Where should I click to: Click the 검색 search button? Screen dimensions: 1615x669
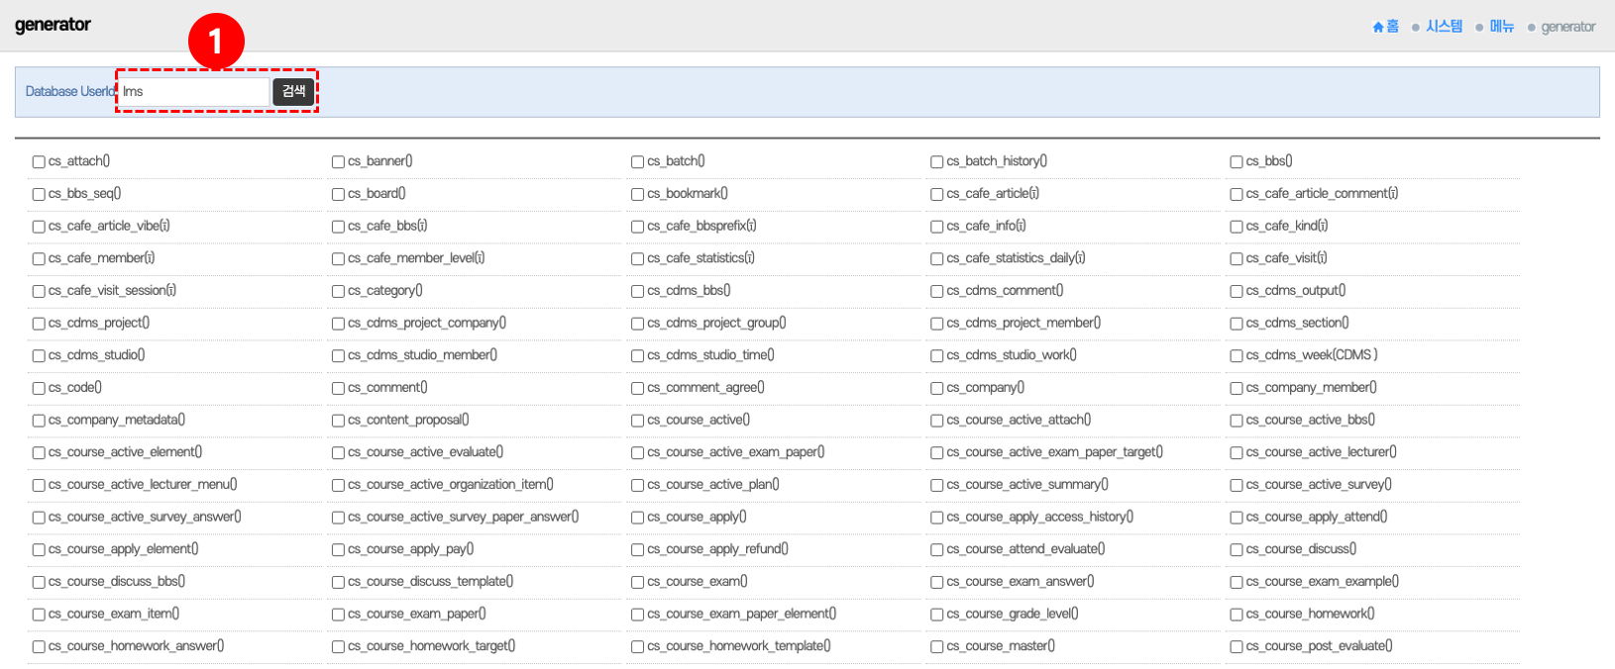coord(294,91)
